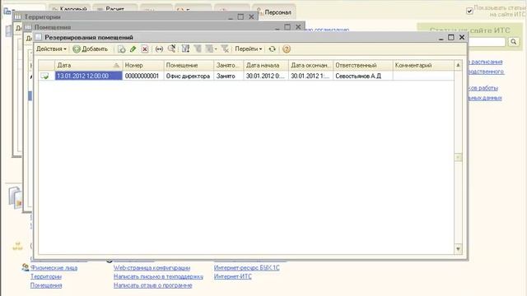
Task: Click the posted document icon in first row
Action: pyautogui.click(x=44, y=76)
